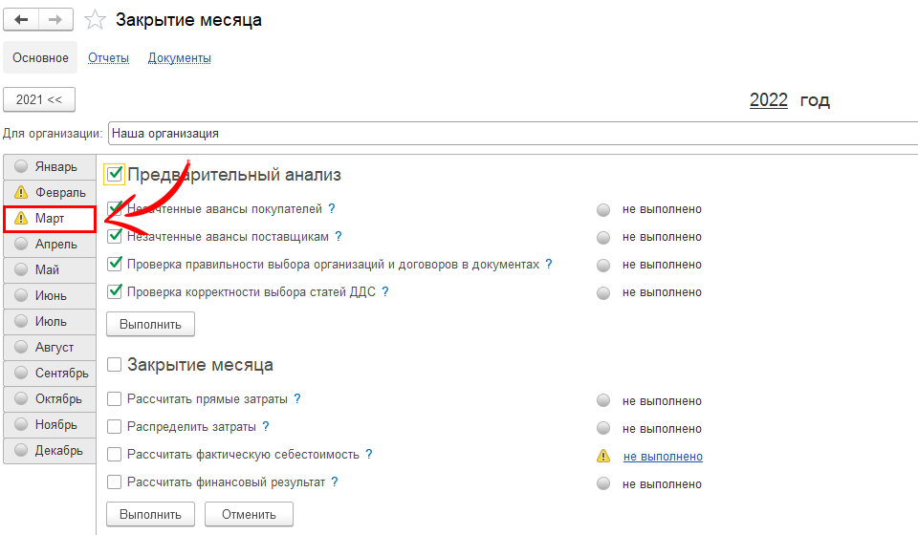
Task: Check the Распределить затраты option
Action: point(115,427)
